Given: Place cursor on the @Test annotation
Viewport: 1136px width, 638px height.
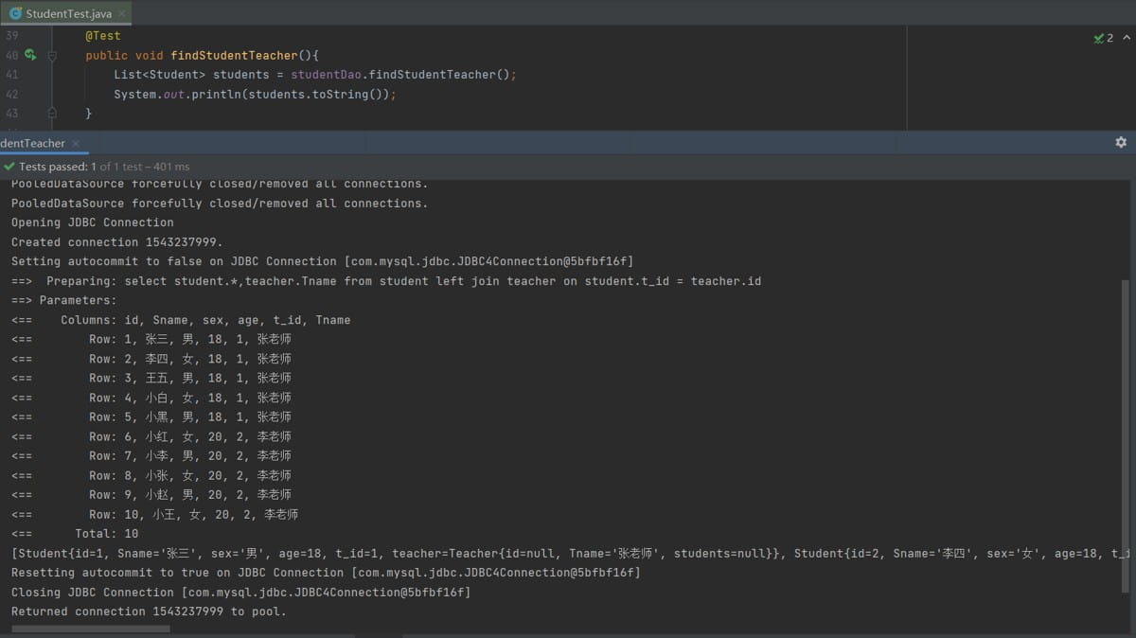Looking at the screenshot, I should (103, 36).
